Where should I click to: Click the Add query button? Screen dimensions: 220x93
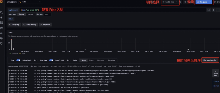14,24
